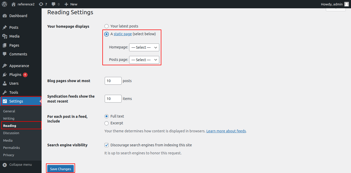Open Dashboard from sidebar
Viewport: 351px width, 173px height.
point(18,16)
